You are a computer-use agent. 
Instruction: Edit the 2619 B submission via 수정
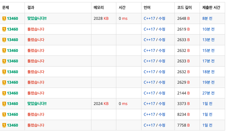pos(162,29)
